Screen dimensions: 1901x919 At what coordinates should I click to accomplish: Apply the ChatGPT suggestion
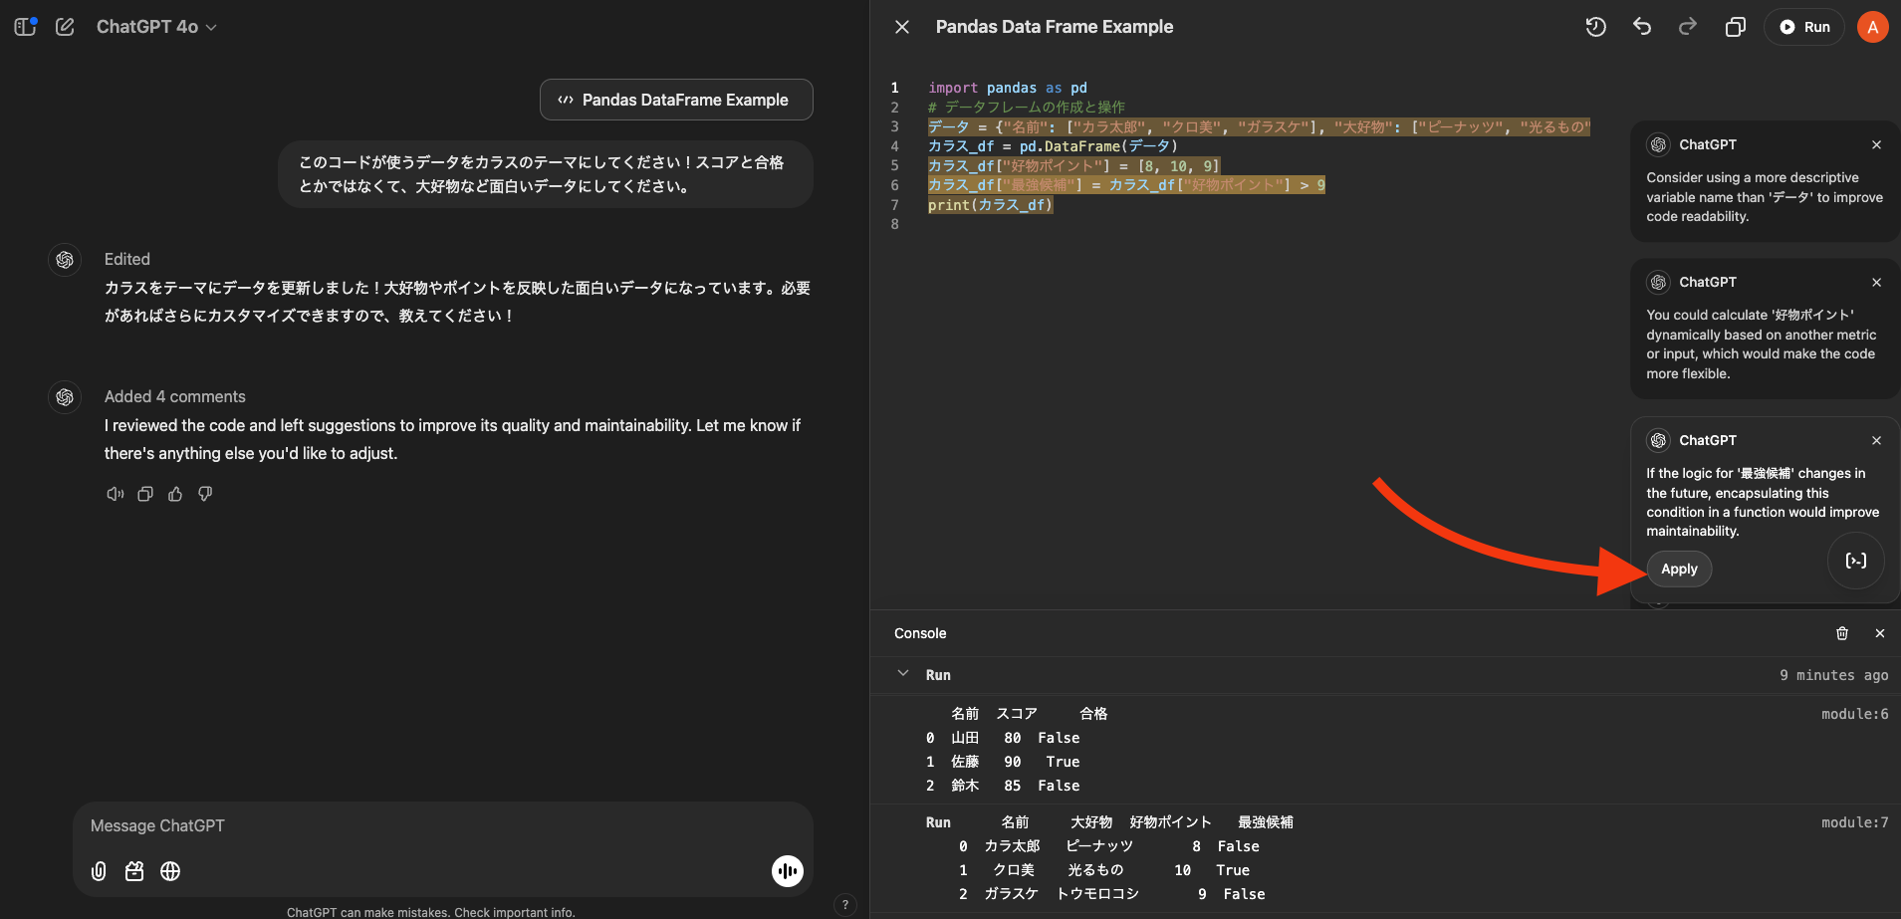pyautogui.click(x=1678, y=569)
